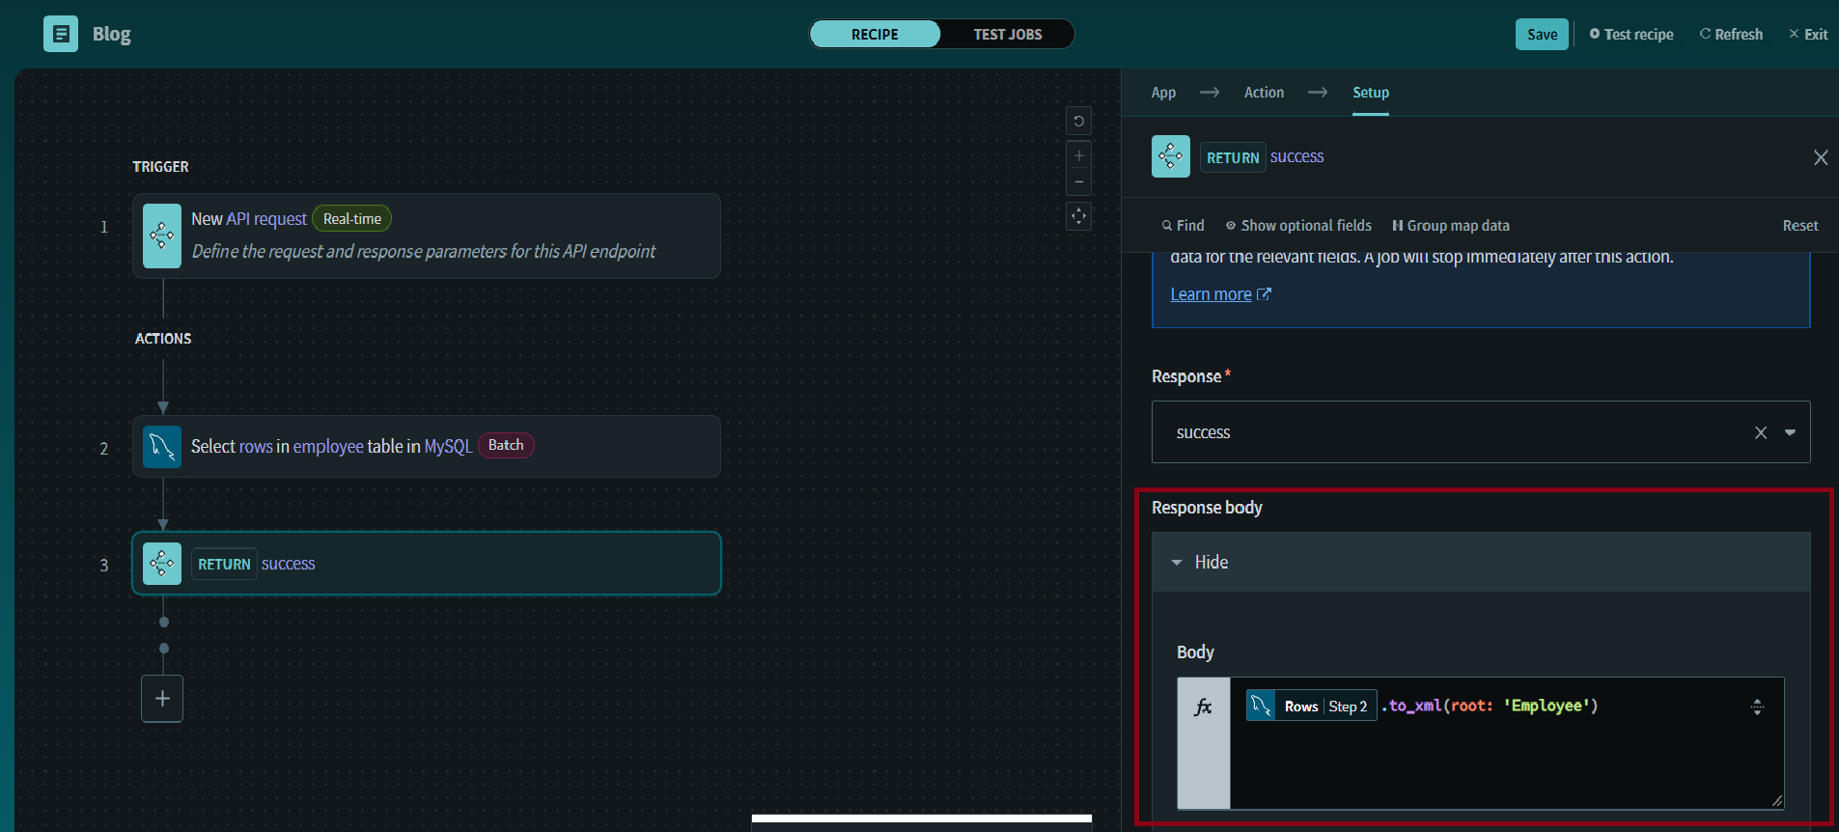This screenshot has width=1839, height=832.
Task: Zoom out on the recipe canvas
Action: 1078,181
